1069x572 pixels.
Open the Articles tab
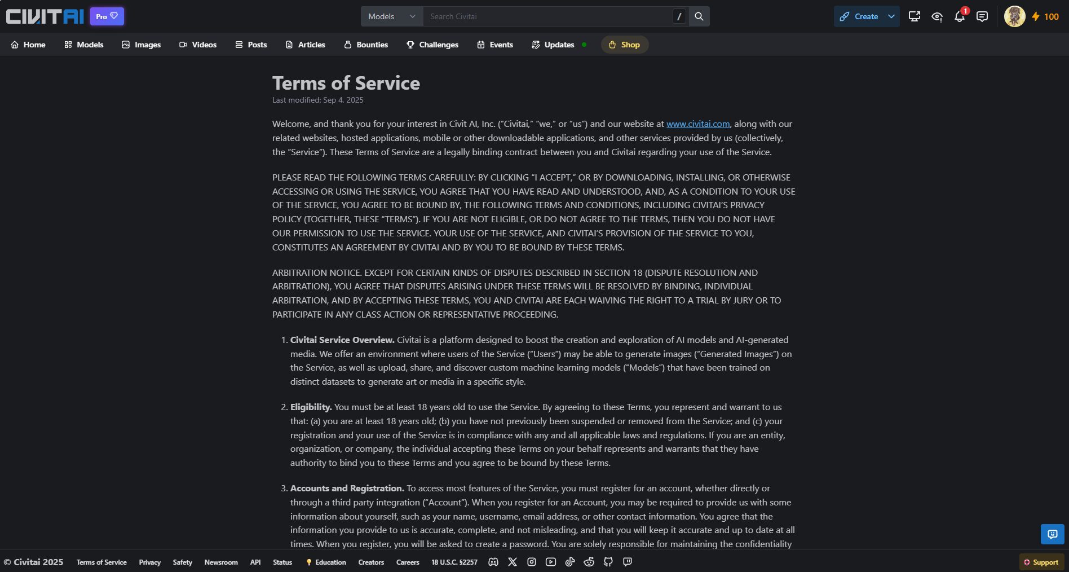306,45
